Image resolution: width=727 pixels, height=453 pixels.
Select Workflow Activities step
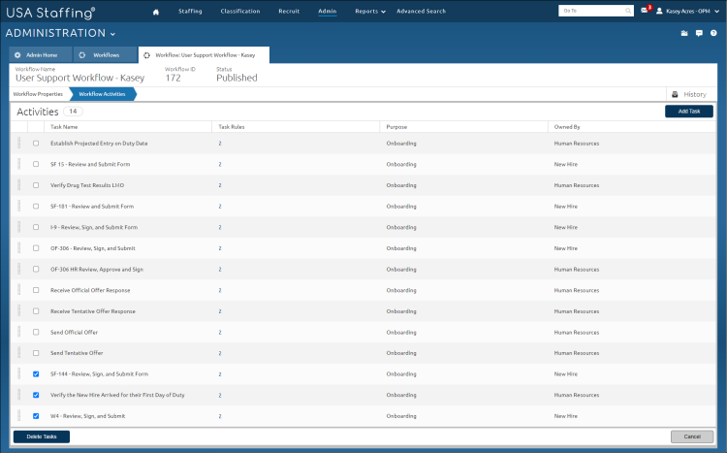click(x=102, y=94)
